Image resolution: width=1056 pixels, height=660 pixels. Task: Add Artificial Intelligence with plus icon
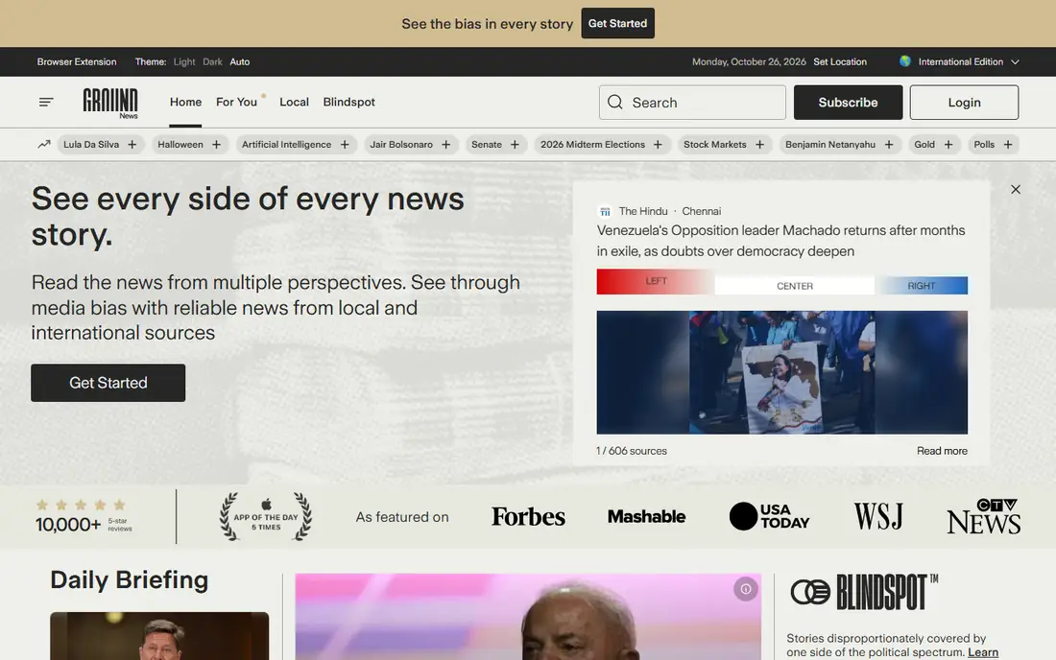click(345, 145)
